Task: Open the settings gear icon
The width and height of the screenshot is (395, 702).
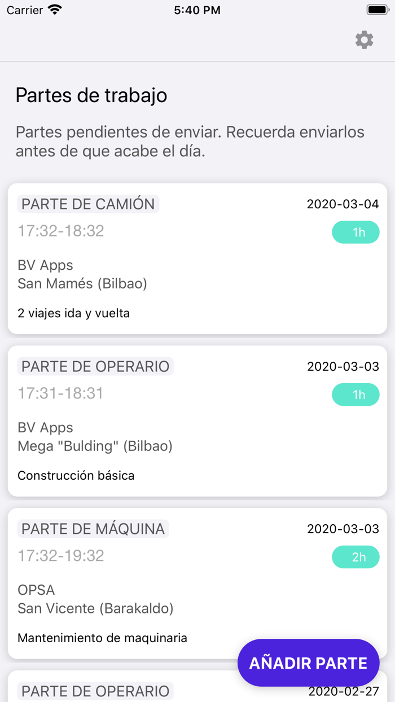Action: click(x=365, y=40)
